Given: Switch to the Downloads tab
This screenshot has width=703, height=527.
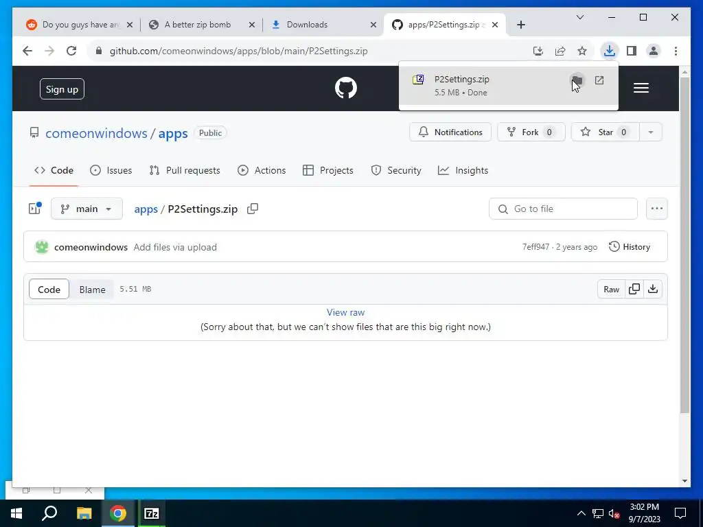Looking at the screenshot, I should pyautogui.click(x=323, y=25).
